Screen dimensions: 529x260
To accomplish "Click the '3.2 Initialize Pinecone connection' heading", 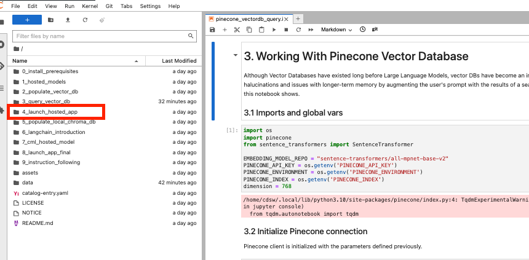I will [306, 231].
